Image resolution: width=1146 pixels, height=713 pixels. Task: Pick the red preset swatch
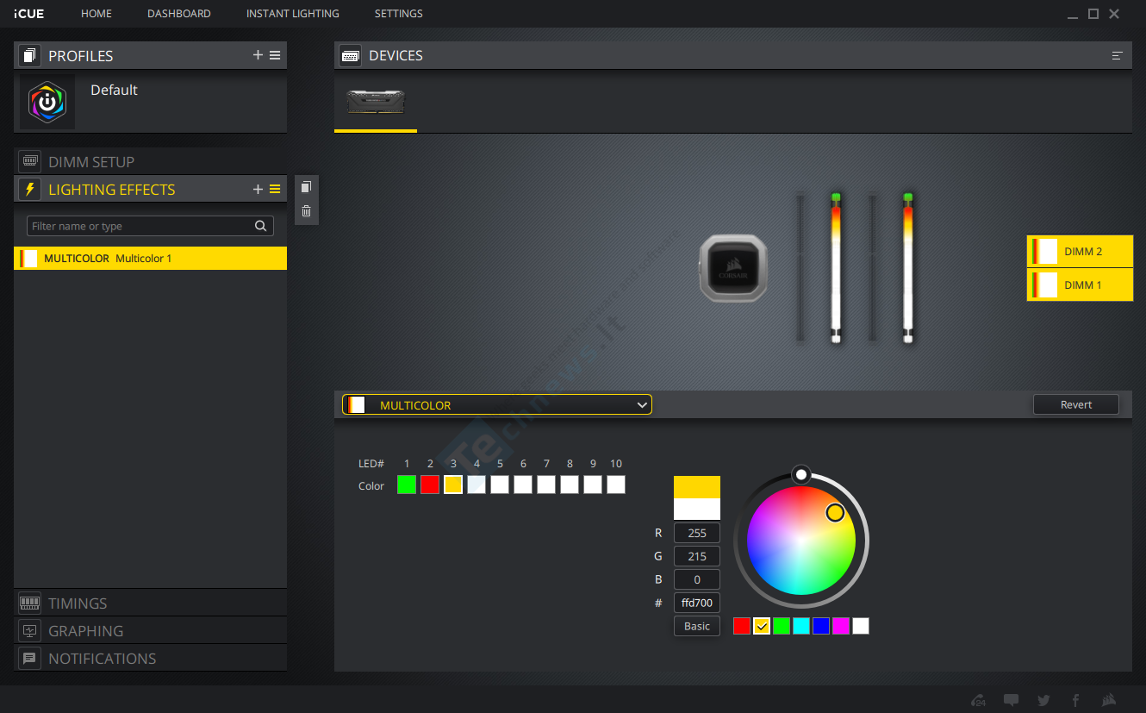pos(742,626)
